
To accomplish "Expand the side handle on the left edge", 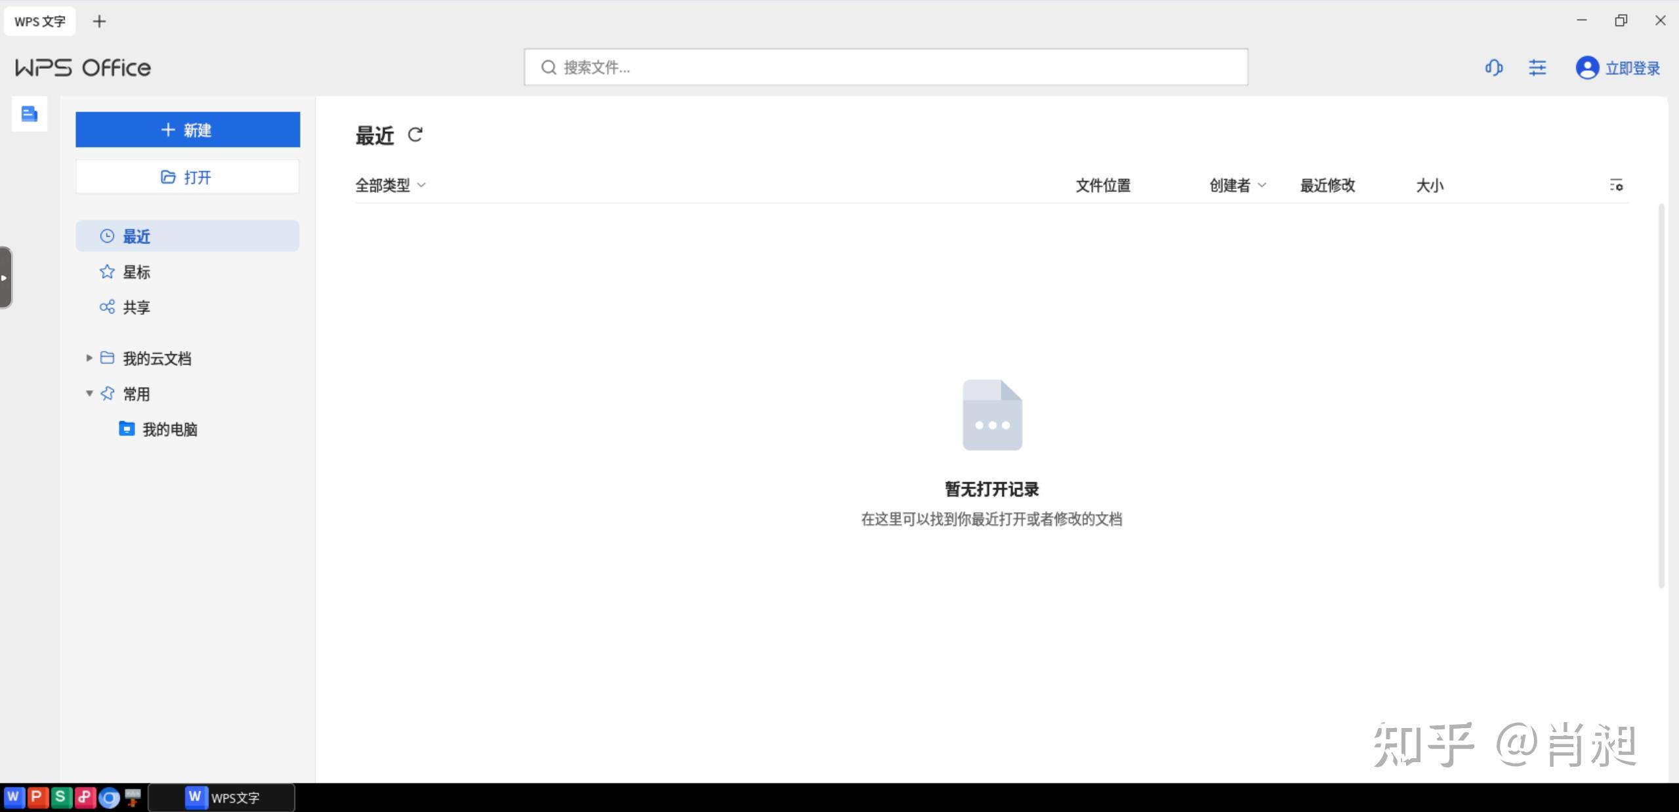I will click(x=5, y=277).
